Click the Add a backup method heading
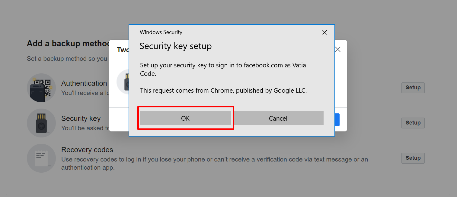This screenshot has height=197, width=457. [69, 44]
